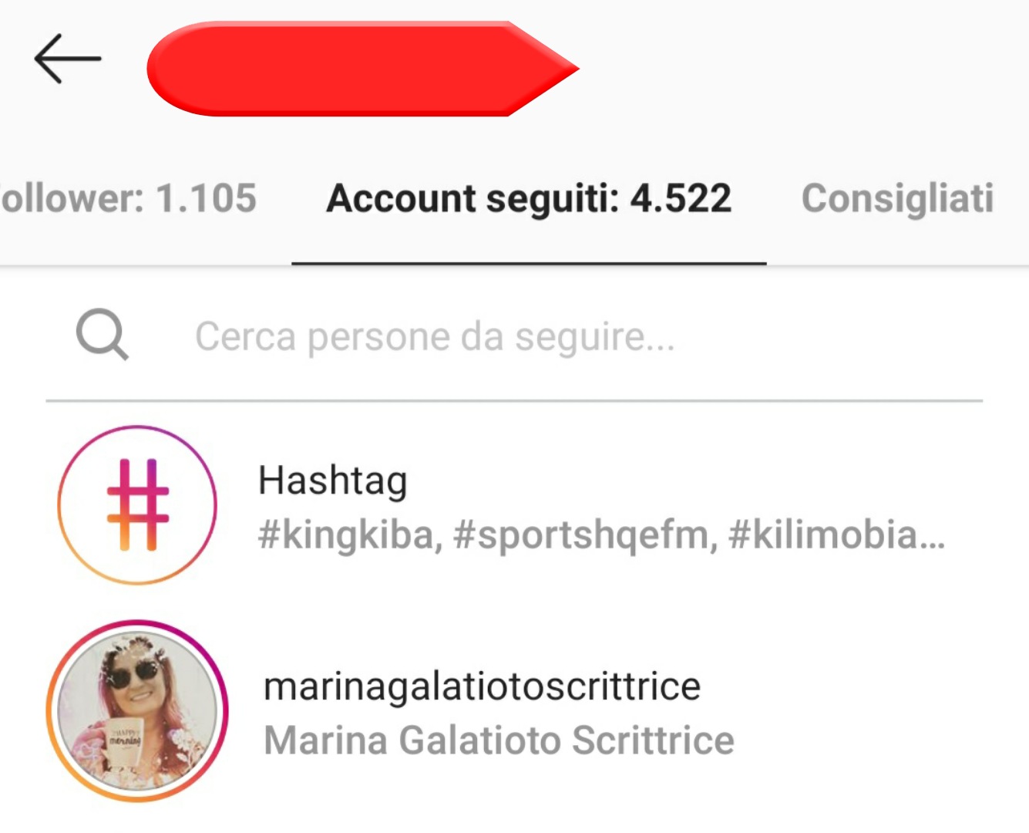Open the marinagalatiotoscrittrice username link
Screen dimensions: 1029x833
[x=482, y=686]
